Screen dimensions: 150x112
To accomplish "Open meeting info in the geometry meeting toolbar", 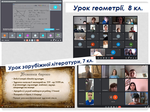I will pos(126,58).
